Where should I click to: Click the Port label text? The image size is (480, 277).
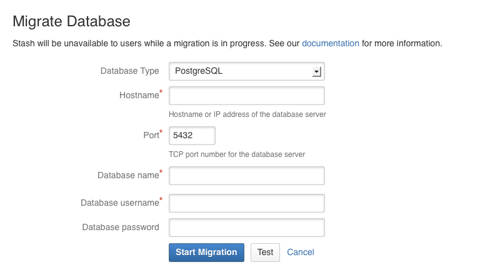click(151, 135)
